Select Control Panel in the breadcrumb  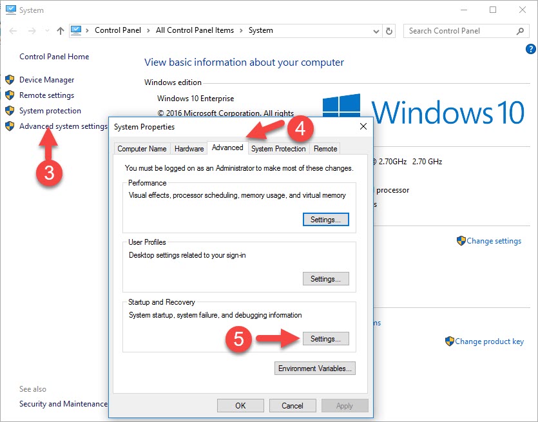[x=118, y=30]
